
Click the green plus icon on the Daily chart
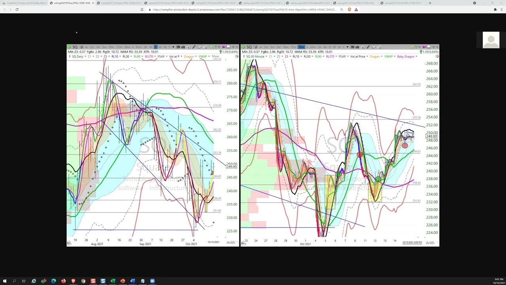[69, 47]
